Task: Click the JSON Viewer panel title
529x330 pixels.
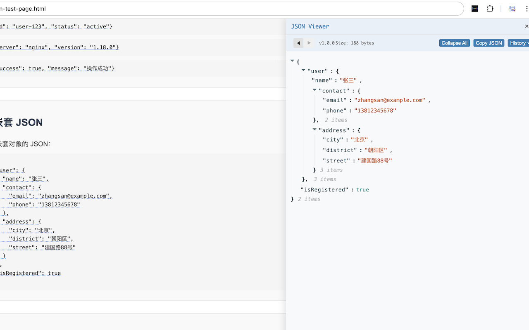Action: tap(310, 26)
